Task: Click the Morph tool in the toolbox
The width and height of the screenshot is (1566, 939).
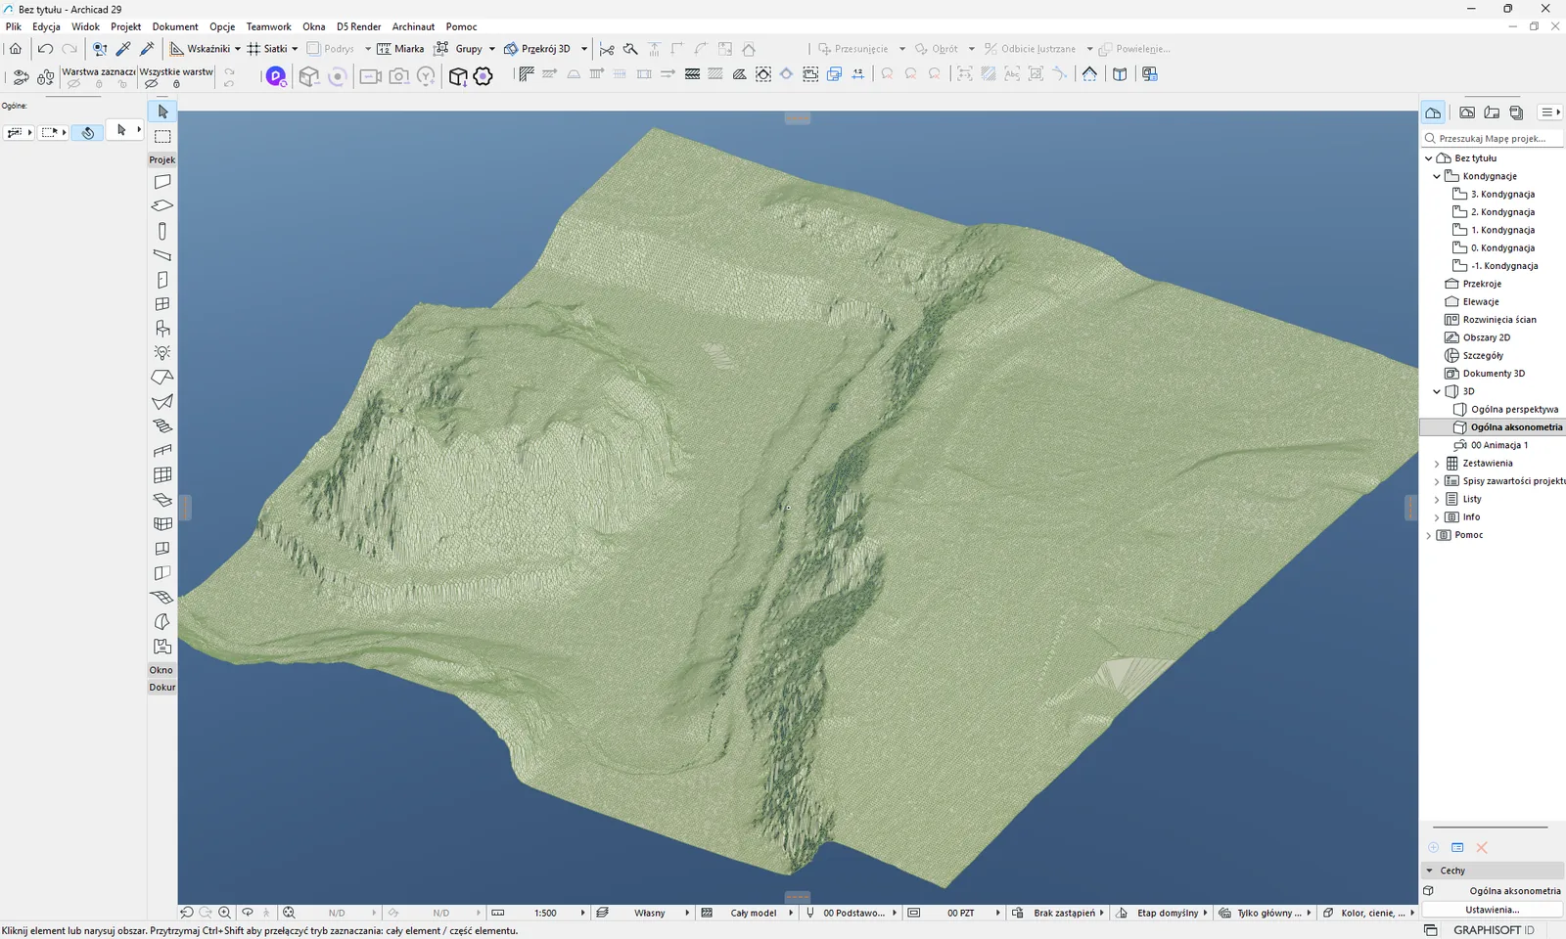Action: [162, 622]
